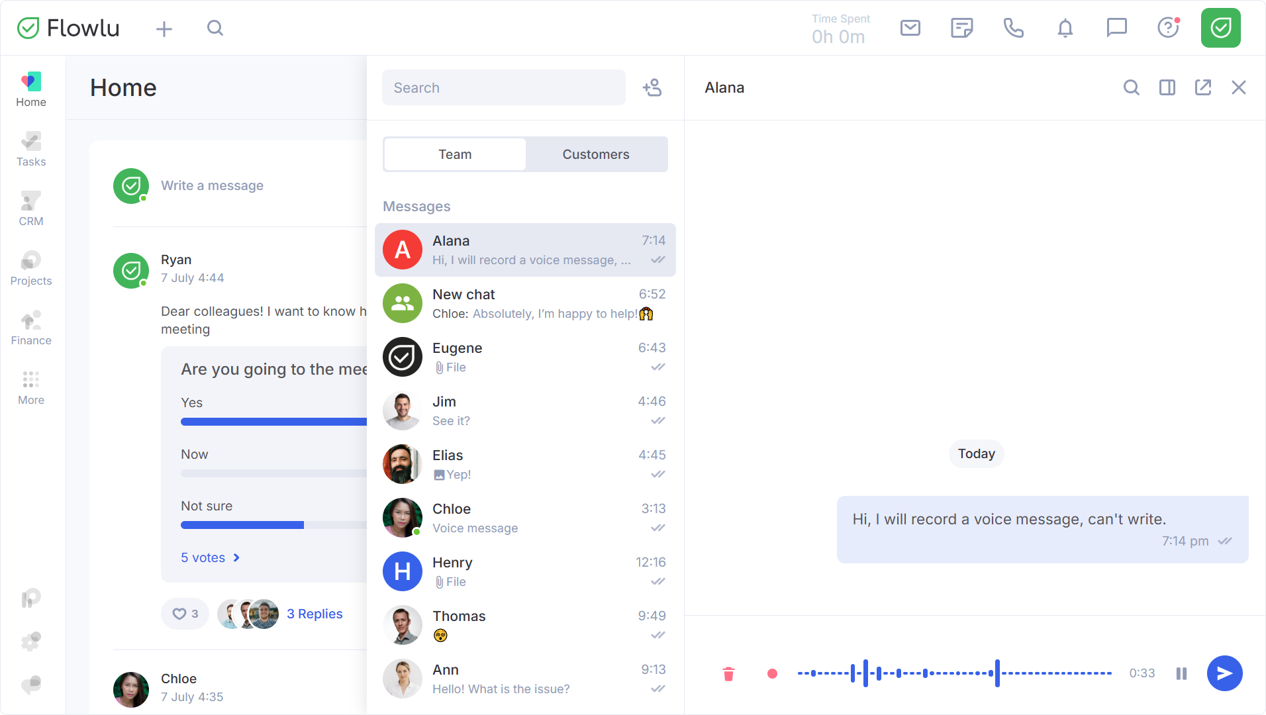The image size is (1266, 715).
Task: Open settings gear icon in sidebar bottom
Action: [31, 641]
